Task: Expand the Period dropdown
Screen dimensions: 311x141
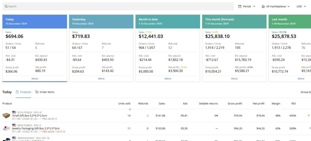Action: click(x=247, y=6)
